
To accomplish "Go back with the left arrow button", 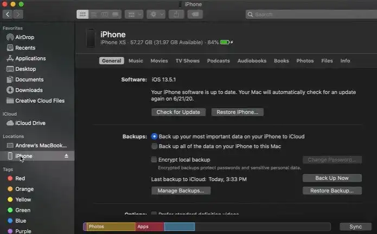I will [x=8, y=15].
